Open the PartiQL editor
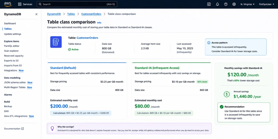 pyautogui.click(x=12, y=46)
